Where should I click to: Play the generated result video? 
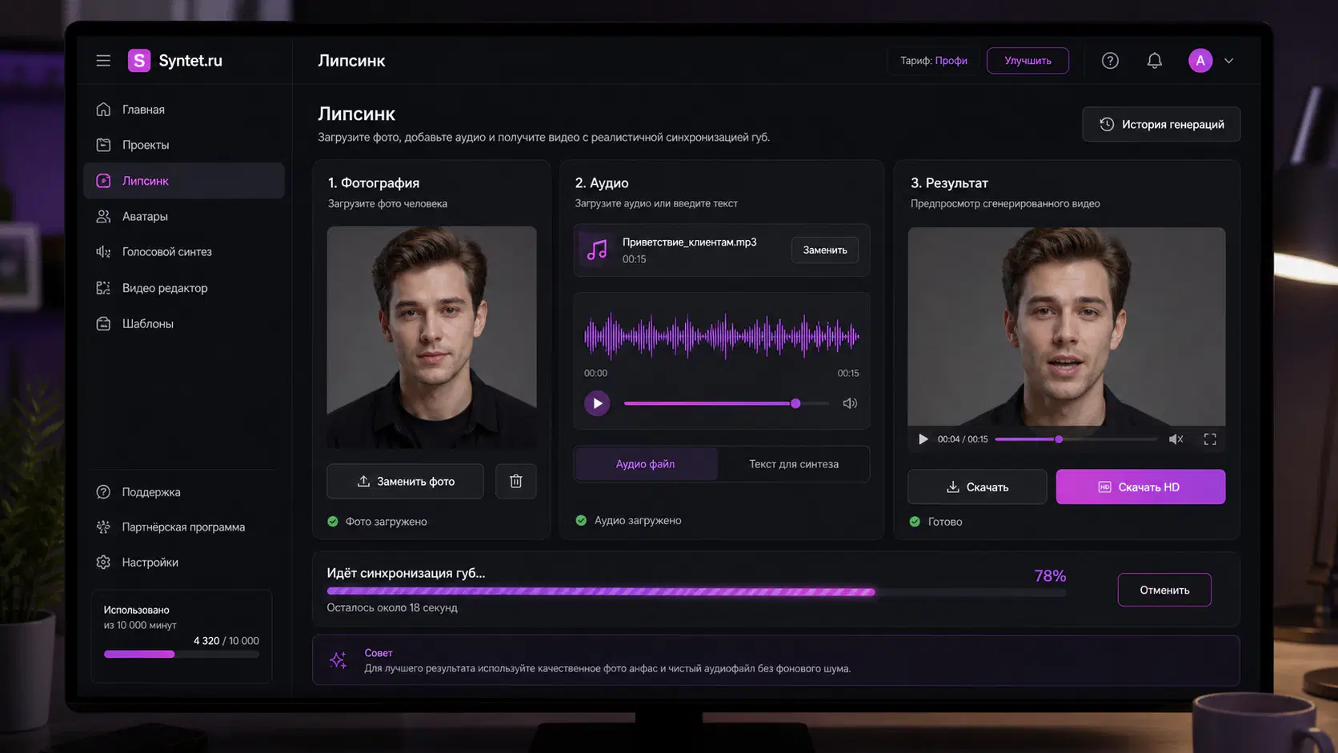(923, 439)
